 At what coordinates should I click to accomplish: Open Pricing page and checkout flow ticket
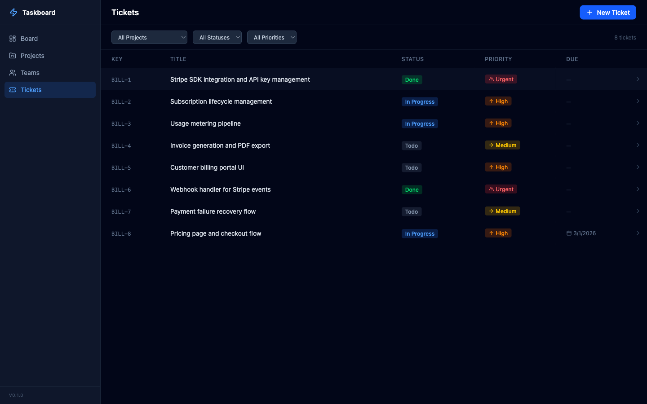click(x=216, y=233)
